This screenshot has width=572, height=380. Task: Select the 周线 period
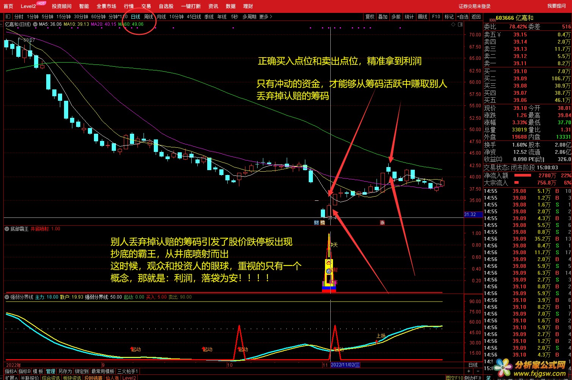(148, 17)
